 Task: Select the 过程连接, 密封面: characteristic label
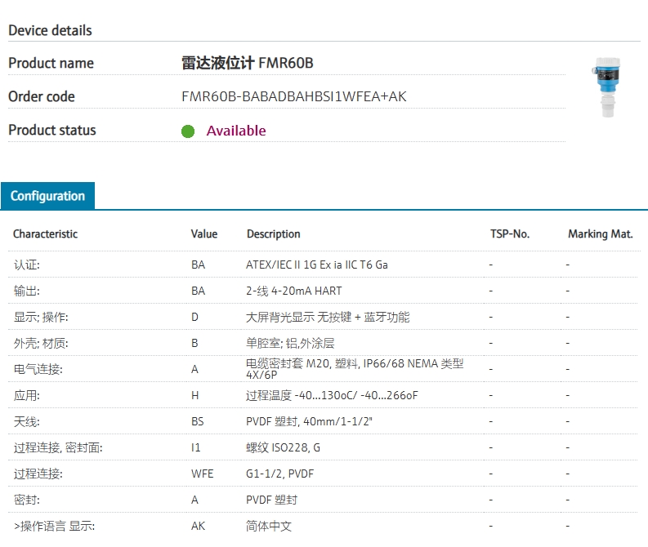[58, 447]
